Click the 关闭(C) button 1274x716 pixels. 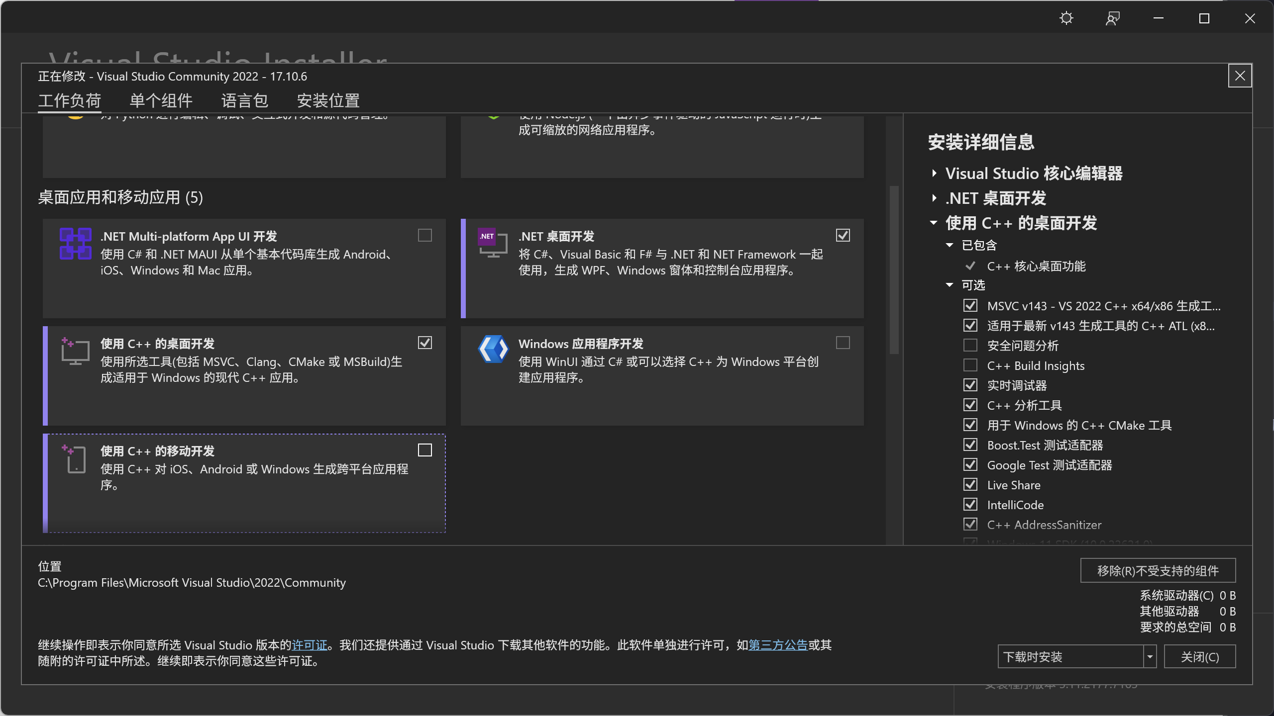(x=1200, y=657)
